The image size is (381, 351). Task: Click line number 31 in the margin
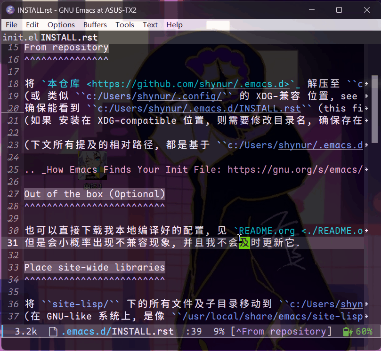[13, 243]
